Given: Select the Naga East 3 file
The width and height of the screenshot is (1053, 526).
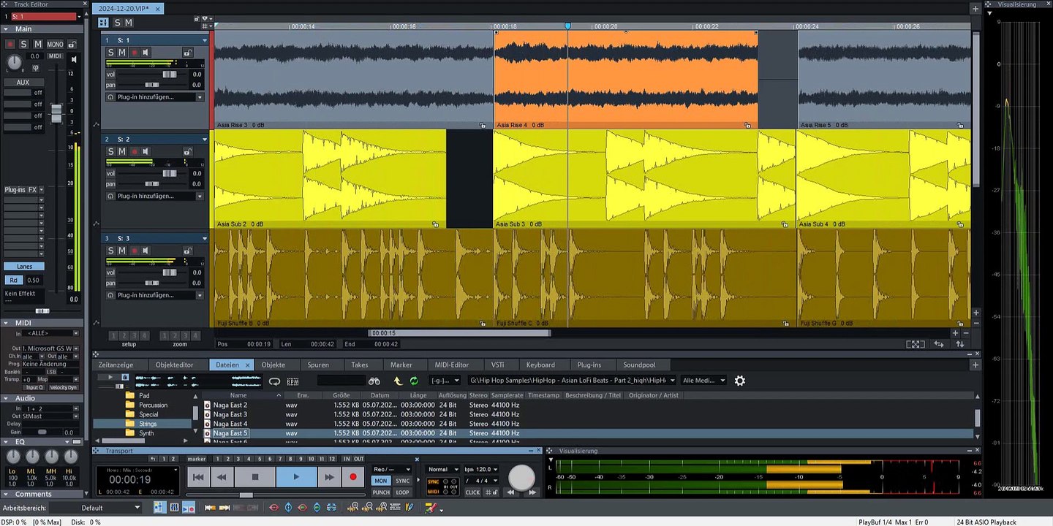Looking at the screenshot, I should [x=230, y=414].
